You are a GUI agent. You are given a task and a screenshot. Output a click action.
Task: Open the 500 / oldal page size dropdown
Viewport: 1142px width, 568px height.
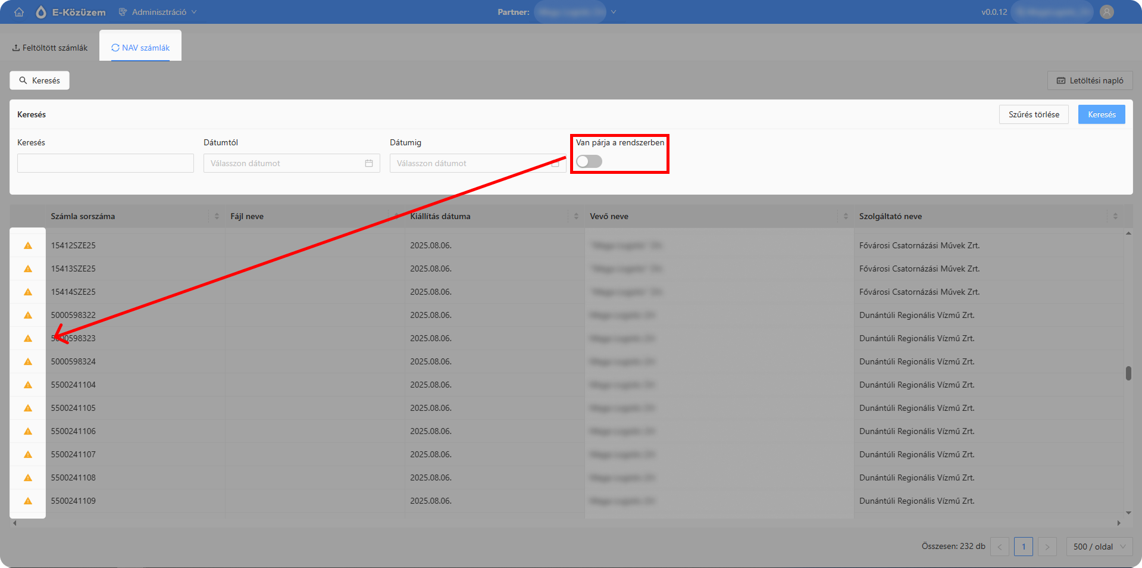tap(1099, 547)
